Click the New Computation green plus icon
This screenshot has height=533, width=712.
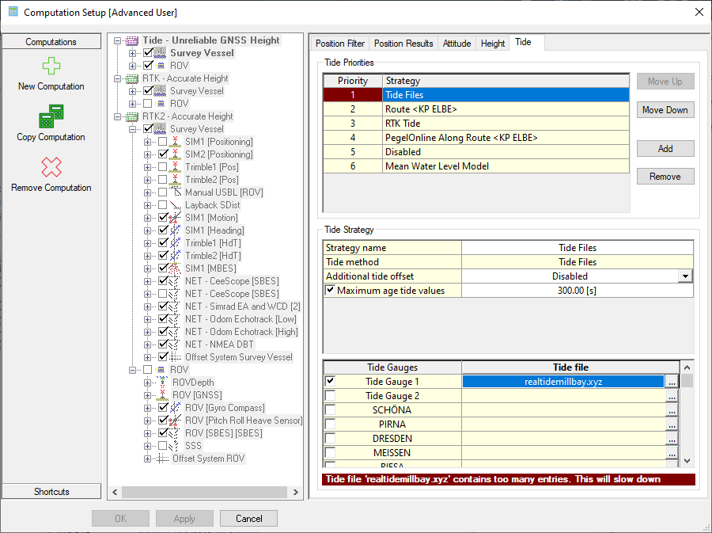pos(51,67)
